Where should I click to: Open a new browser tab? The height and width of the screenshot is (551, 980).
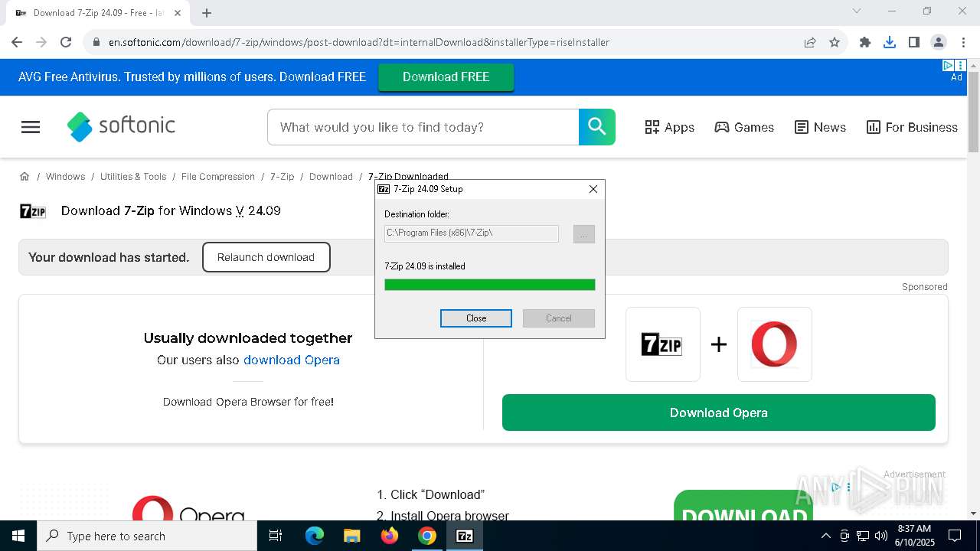click(x=207, y=12)
